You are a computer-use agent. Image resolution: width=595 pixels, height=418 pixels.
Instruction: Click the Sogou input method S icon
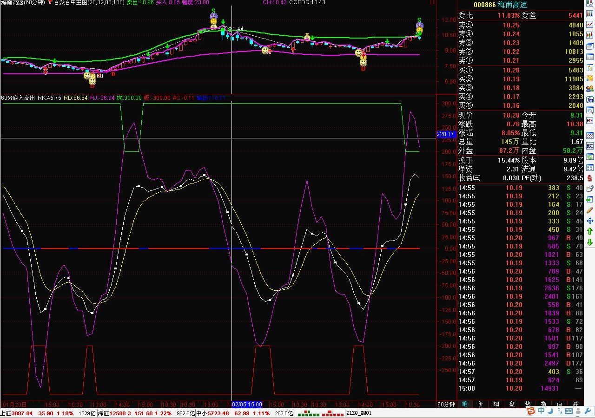[x=531, y=411]
